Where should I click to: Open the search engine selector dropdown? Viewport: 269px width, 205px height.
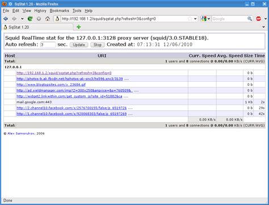(205, 19)
